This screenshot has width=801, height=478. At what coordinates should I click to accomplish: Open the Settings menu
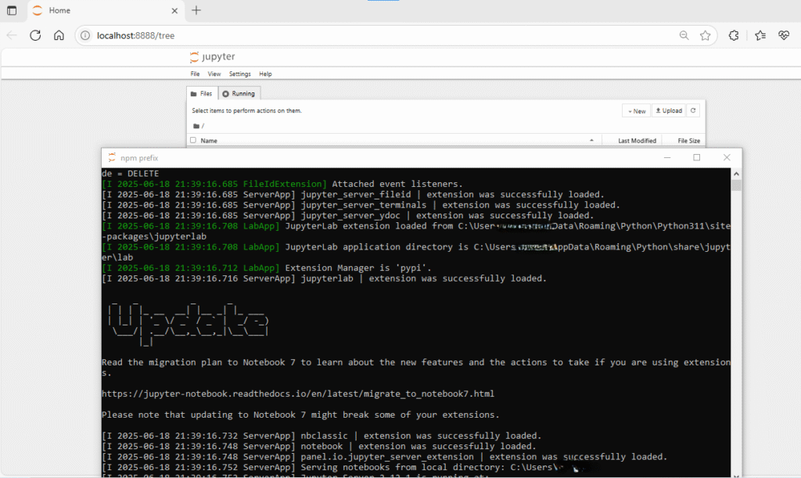[239, 74]
